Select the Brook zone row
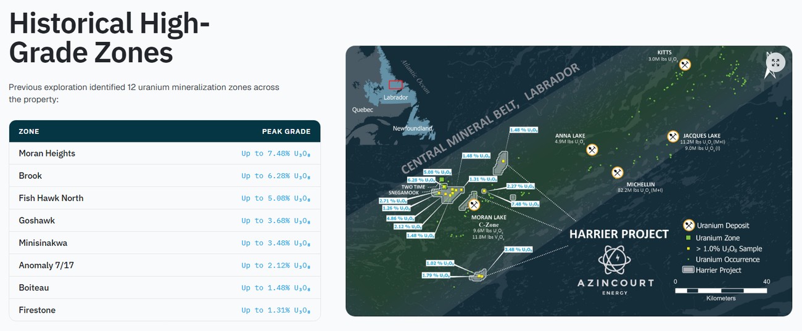 pos(165,176)
